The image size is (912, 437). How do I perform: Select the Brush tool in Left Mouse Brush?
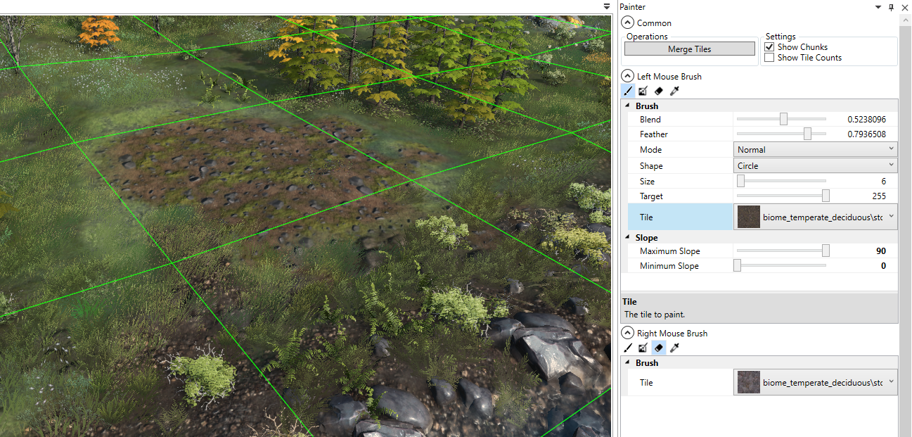point(628,91)
